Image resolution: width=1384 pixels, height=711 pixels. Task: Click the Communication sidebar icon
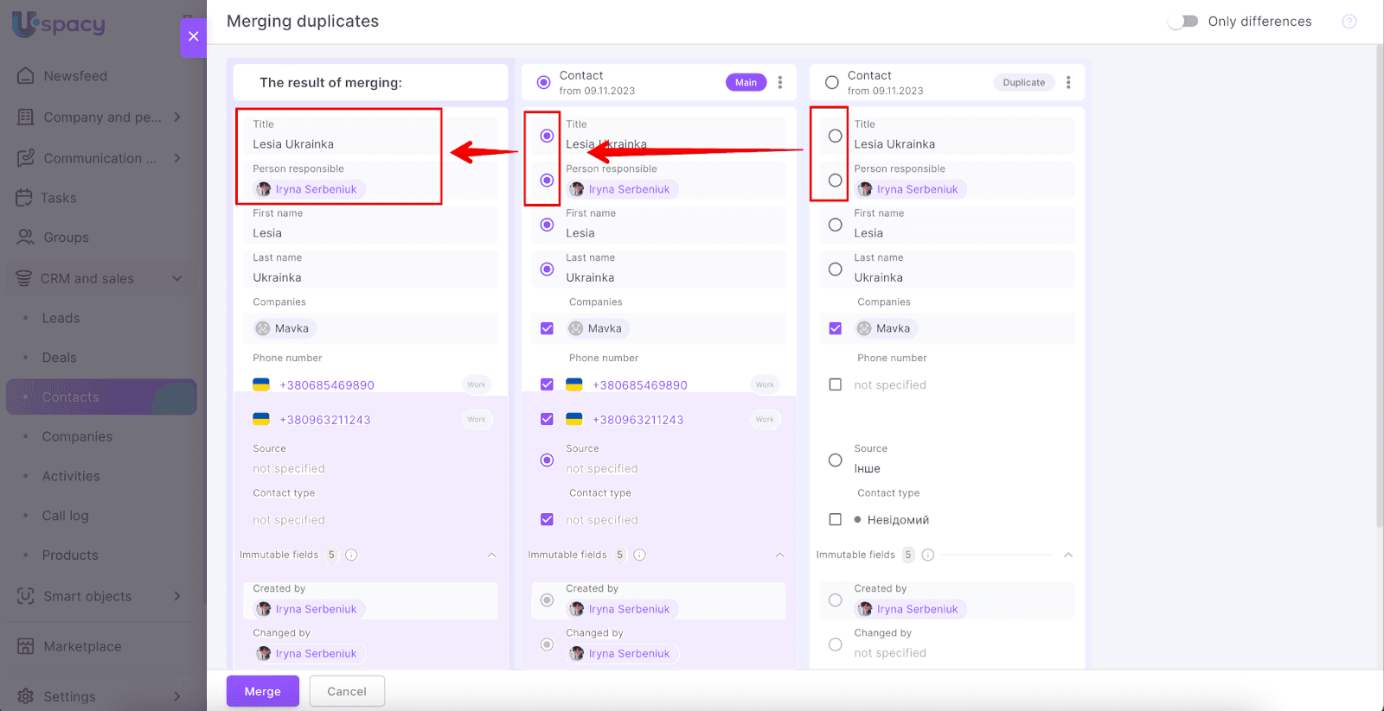coord(26,158)
